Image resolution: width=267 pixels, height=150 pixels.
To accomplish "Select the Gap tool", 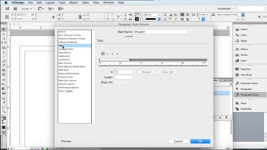I will point(4,42).
